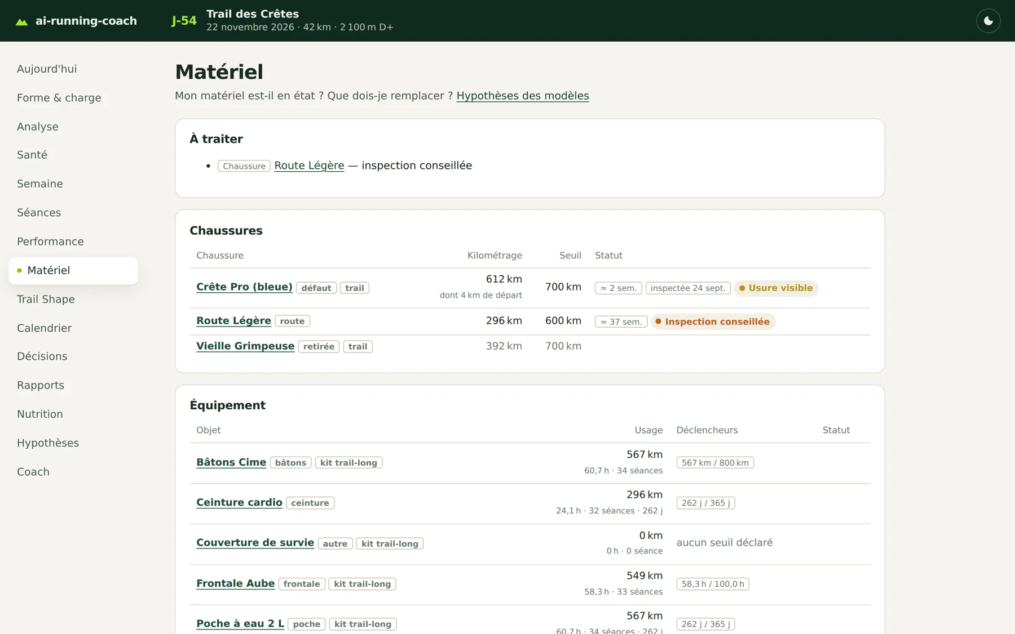Open the Ceinture cardio item

(x=239, y=503)
